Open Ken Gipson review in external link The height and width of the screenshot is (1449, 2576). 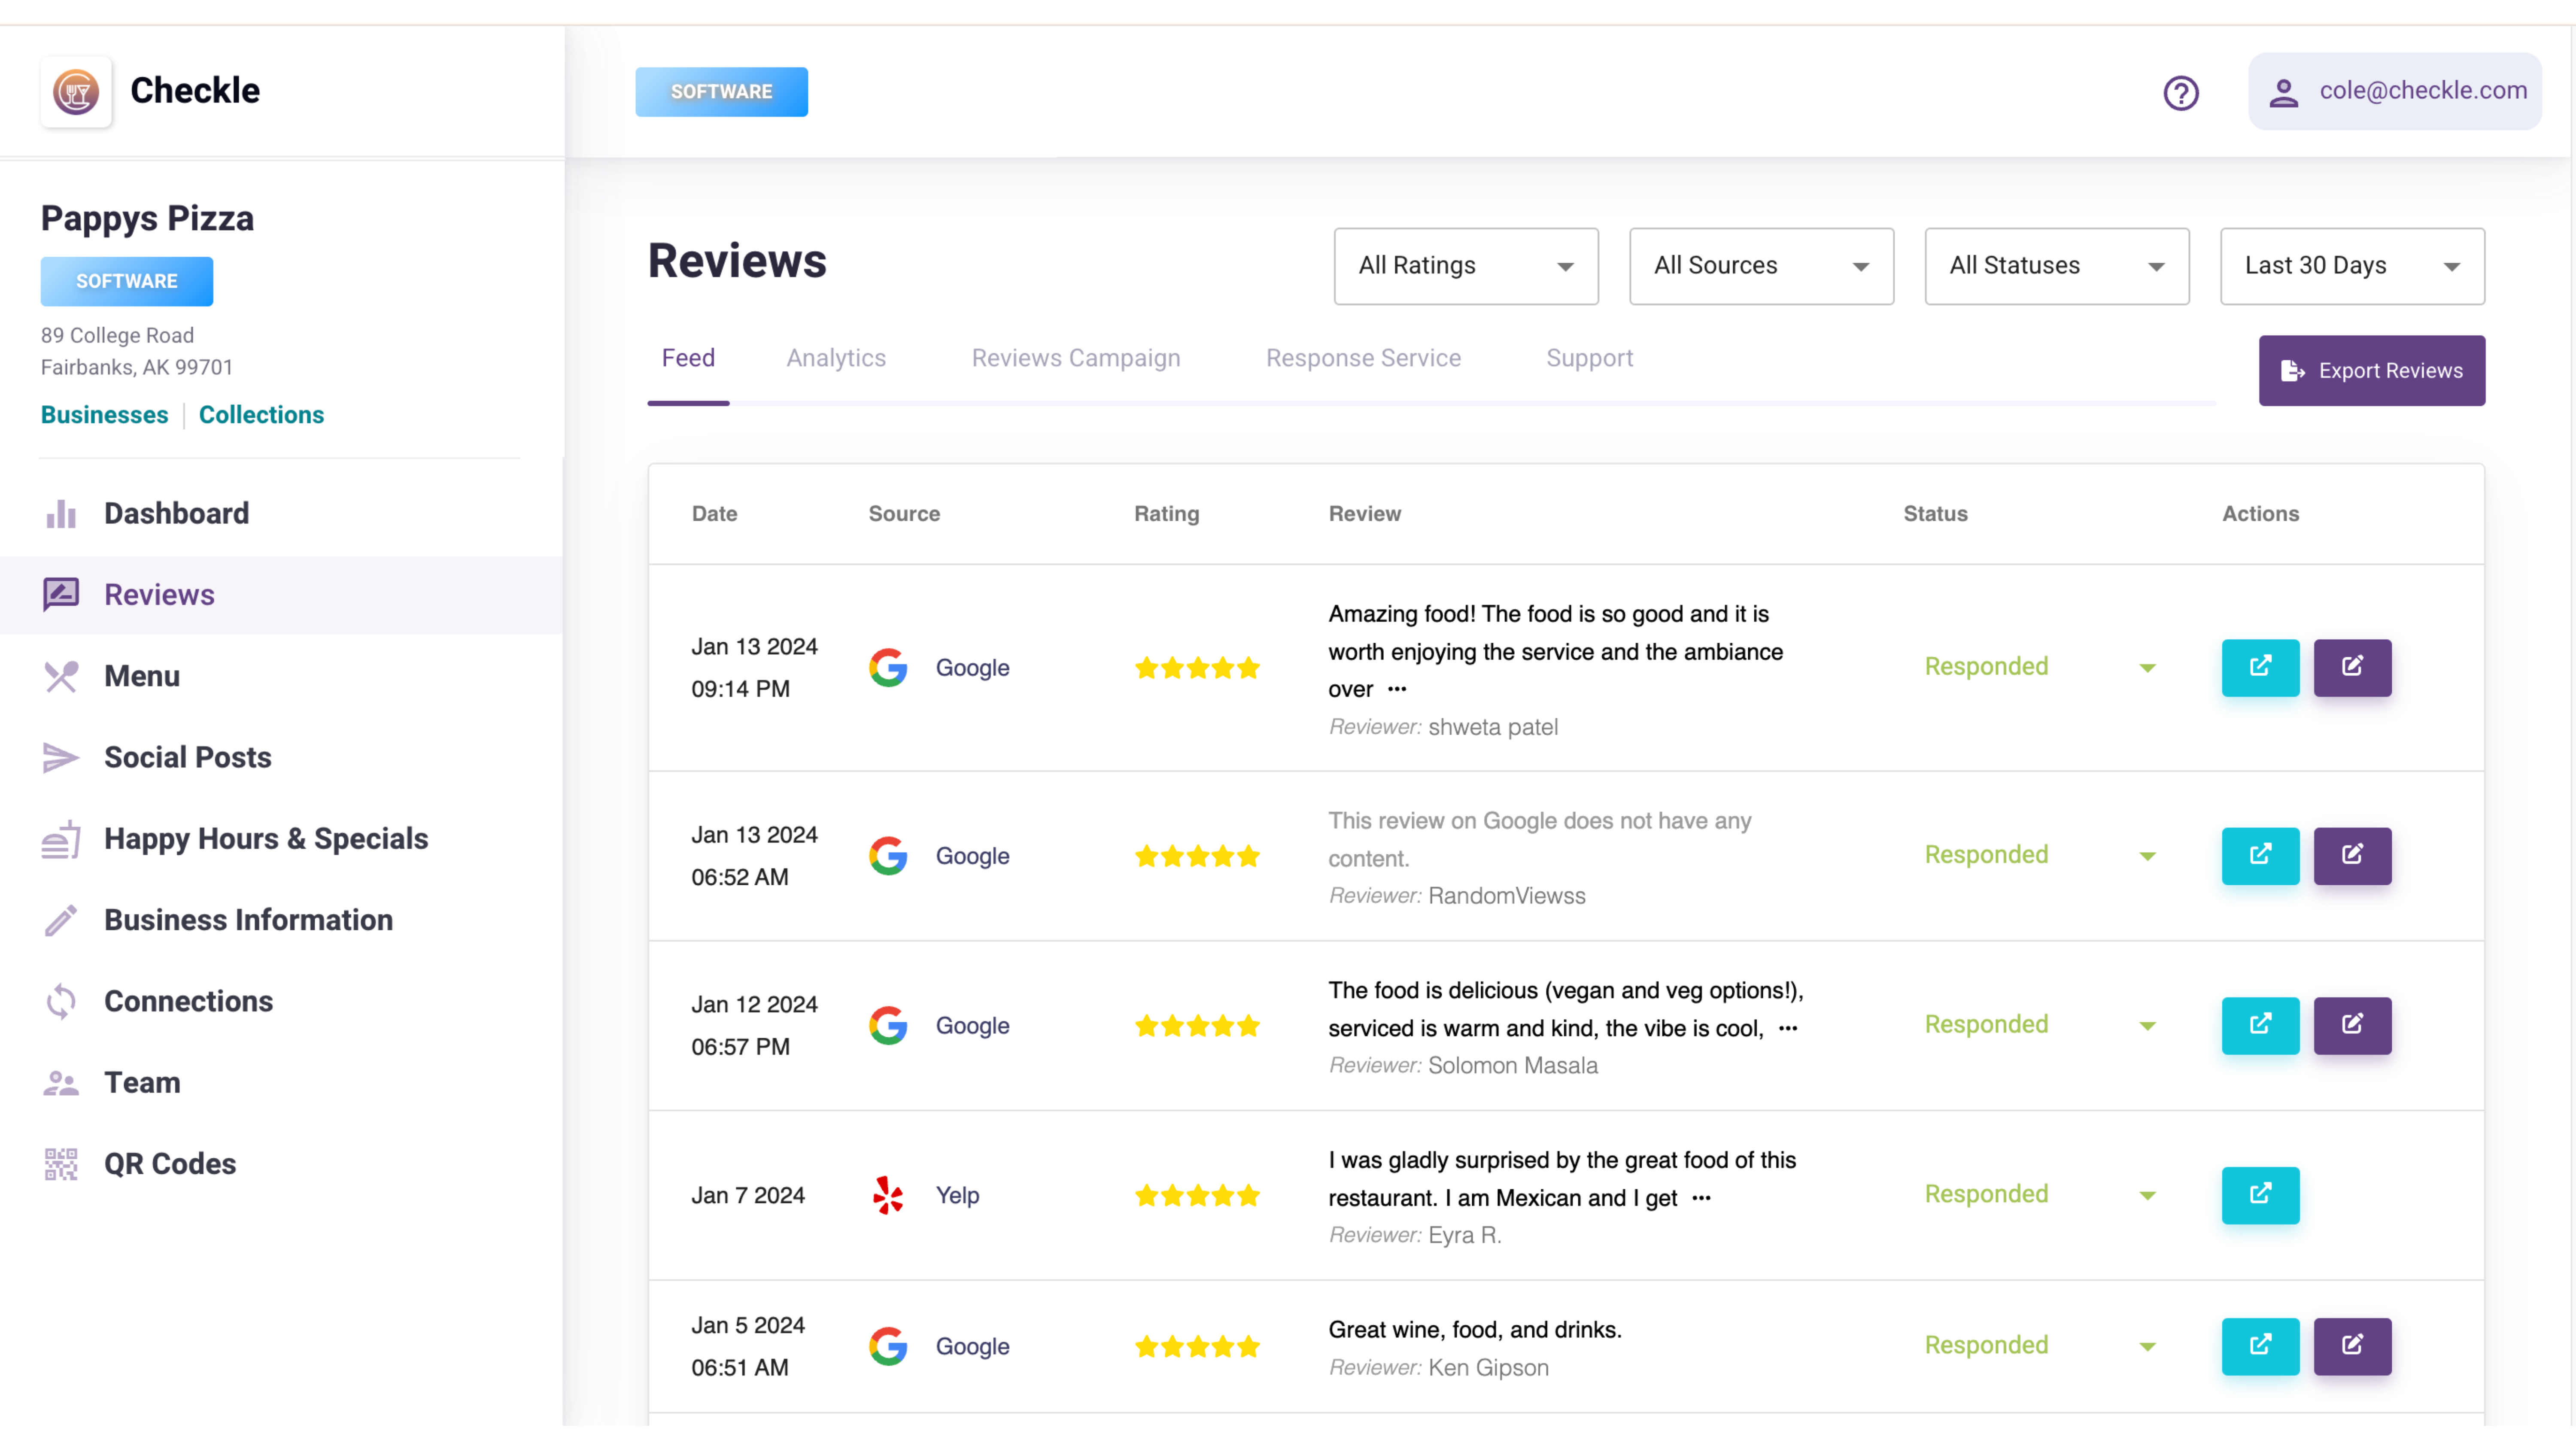click(x=2260, y=1346)
